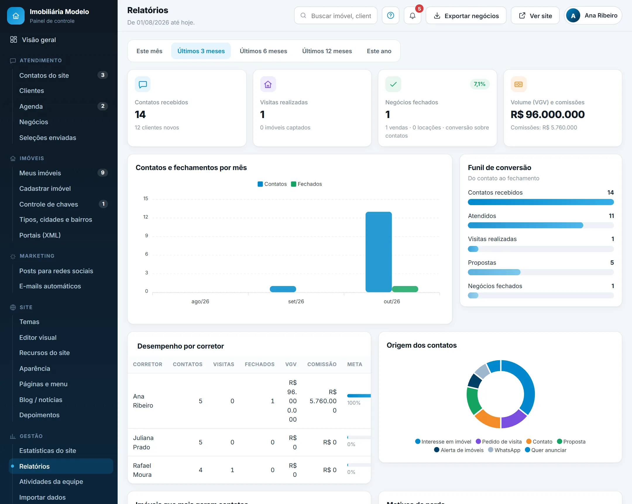Open notifications bell with 5 badge

(x=412, y=15)
